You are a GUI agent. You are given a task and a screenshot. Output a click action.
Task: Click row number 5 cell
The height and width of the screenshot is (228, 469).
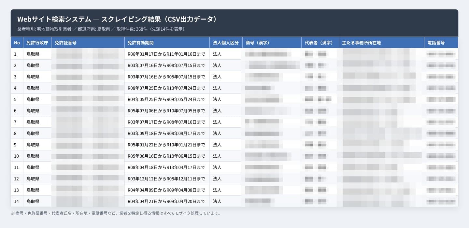(17, 99)
